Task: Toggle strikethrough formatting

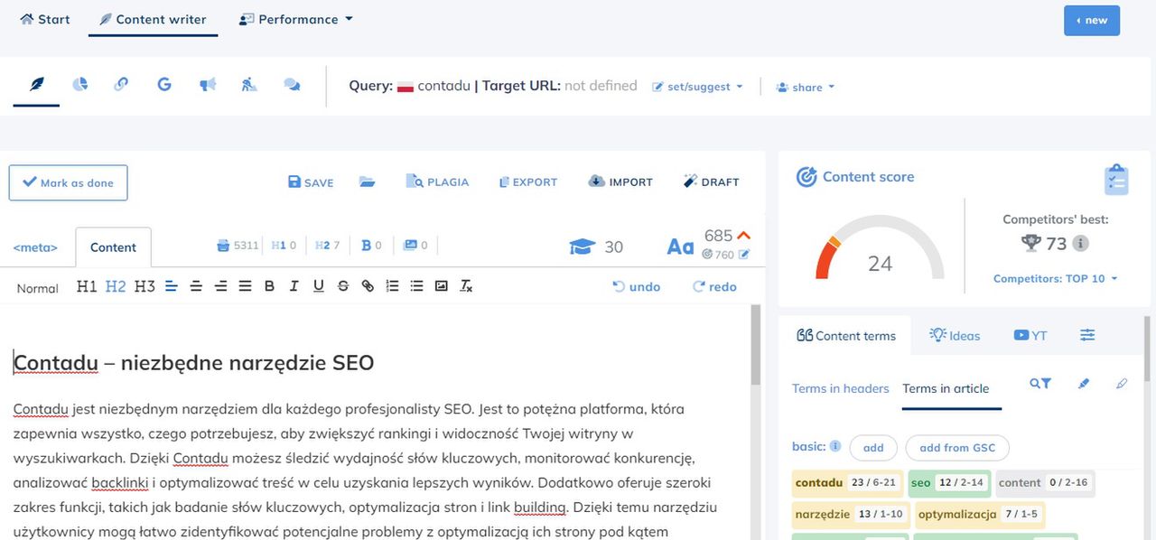Action: click(343, 286)
